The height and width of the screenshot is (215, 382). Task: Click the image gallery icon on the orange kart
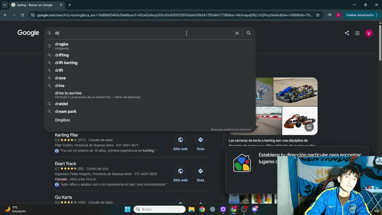(x=309, y=127)
